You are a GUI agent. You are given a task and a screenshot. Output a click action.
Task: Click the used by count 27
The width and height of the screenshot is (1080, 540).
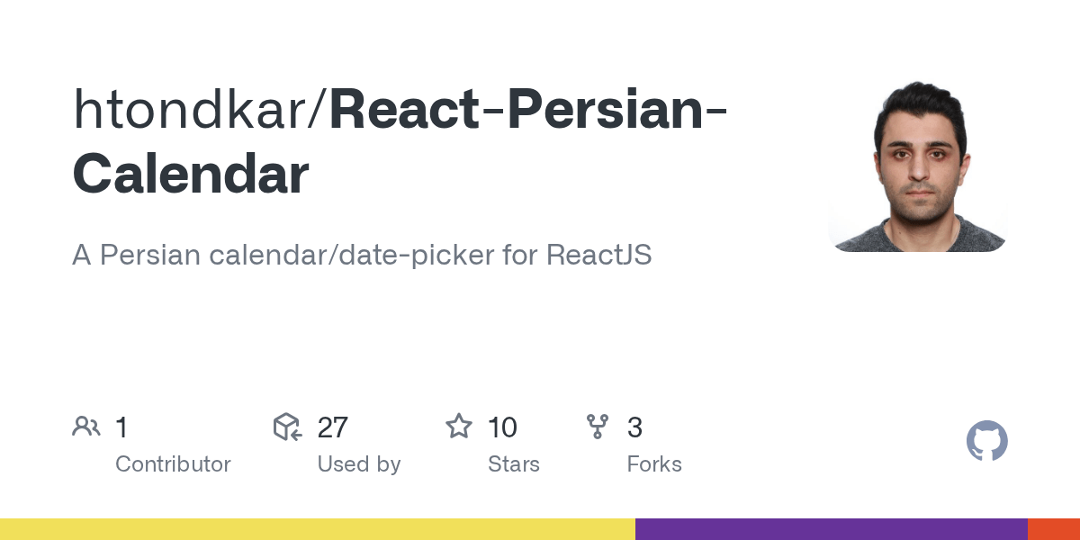tap(332, 427)
